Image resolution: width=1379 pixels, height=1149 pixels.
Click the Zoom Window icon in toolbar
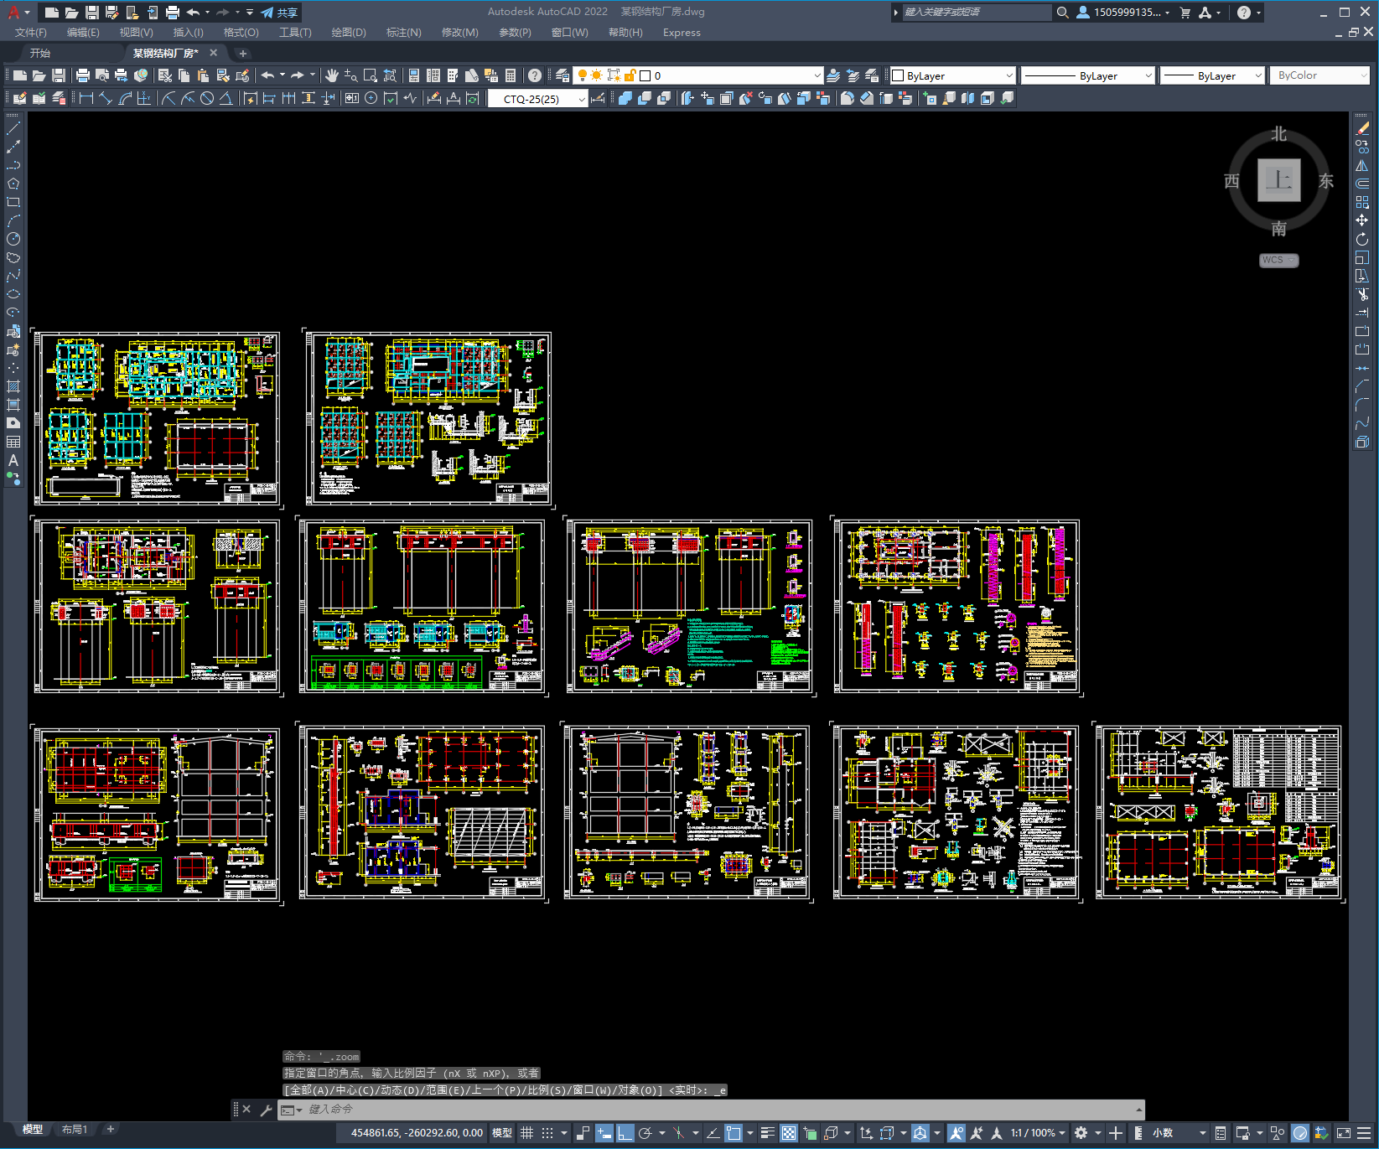point(371,75)
